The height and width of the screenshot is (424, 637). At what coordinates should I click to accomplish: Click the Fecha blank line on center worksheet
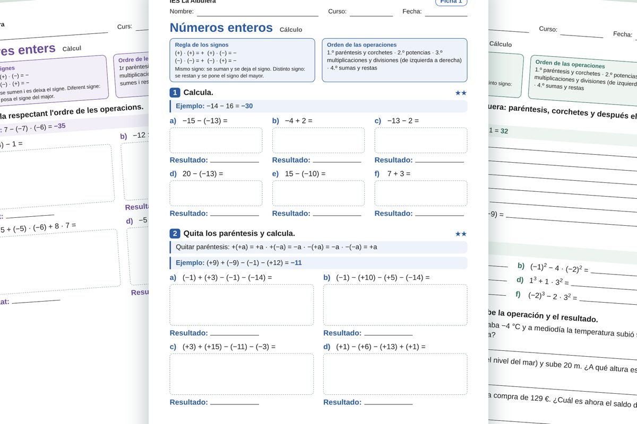[x=446, y=15]
